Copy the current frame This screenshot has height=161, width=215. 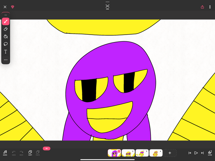click(x=30, y=153)
